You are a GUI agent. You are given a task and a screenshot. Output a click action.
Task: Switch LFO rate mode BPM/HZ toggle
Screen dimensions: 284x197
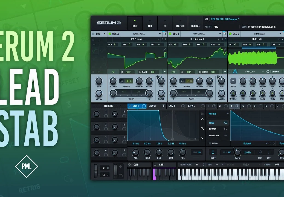click(x=227, y=152)
